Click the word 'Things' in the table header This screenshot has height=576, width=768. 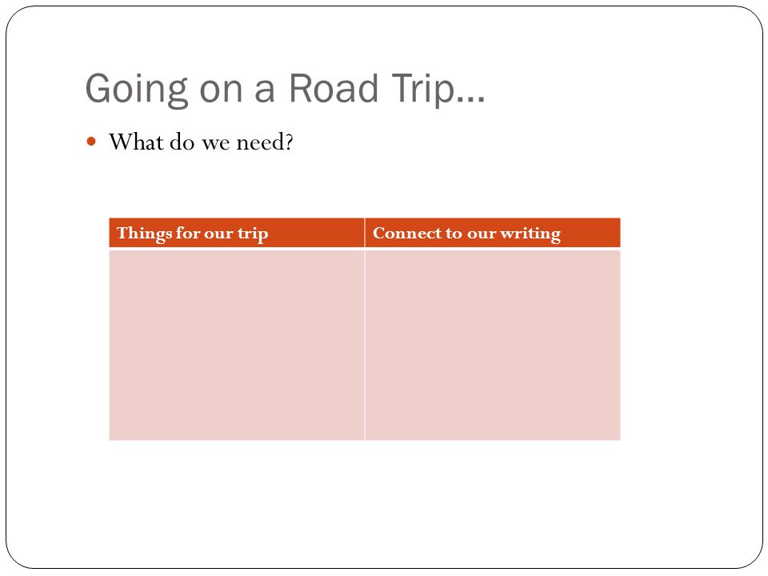pyautogui.click(x=144, y=234)
